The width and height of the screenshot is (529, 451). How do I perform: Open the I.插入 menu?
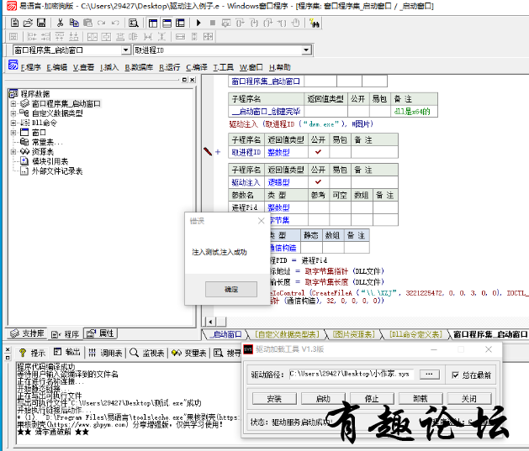point(109,67)
